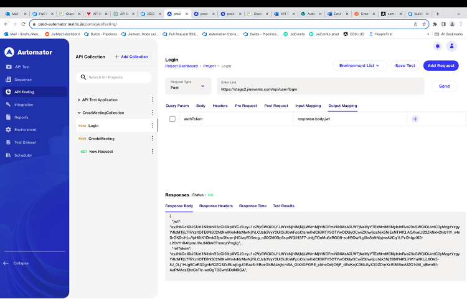Reload the page in browser
Image resolution: width=467 pixels, height=299 pixels.
point(23,24)
